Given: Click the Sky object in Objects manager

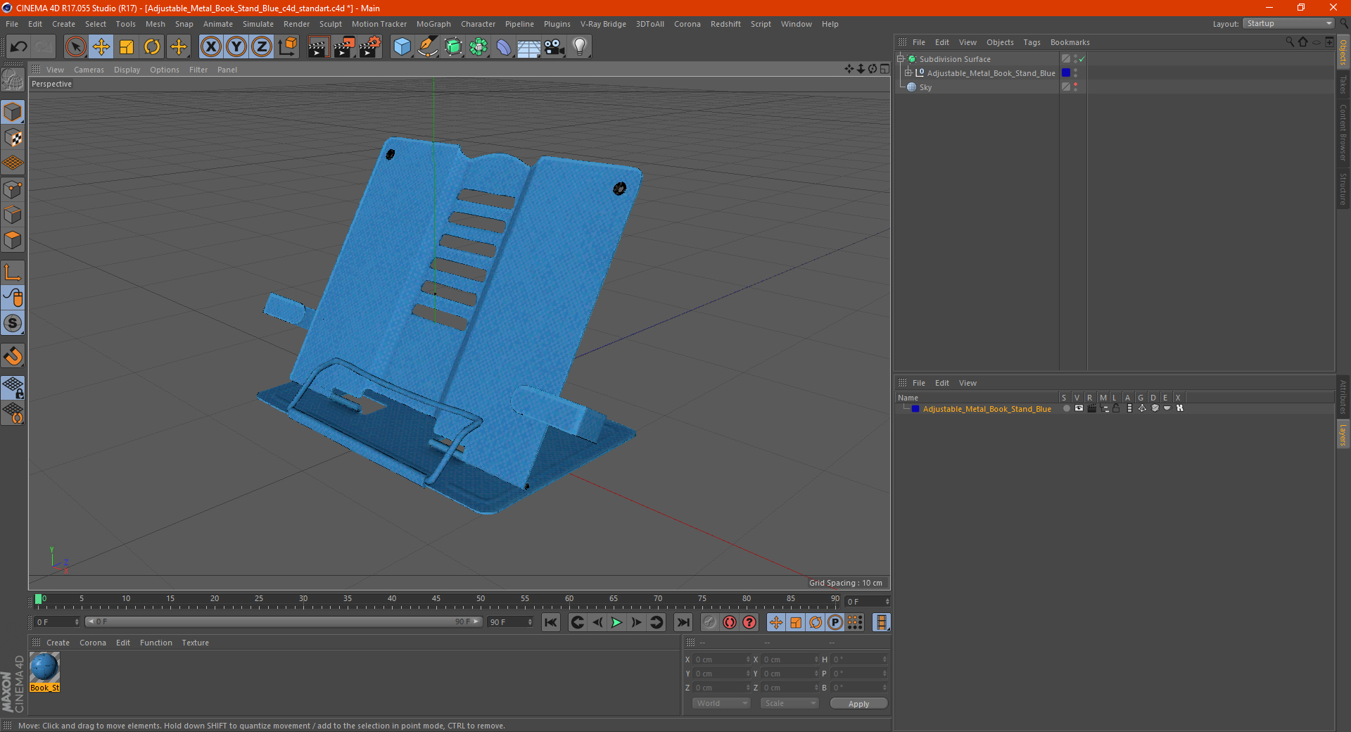Looking at the screenshot, I should coord(925,87).
